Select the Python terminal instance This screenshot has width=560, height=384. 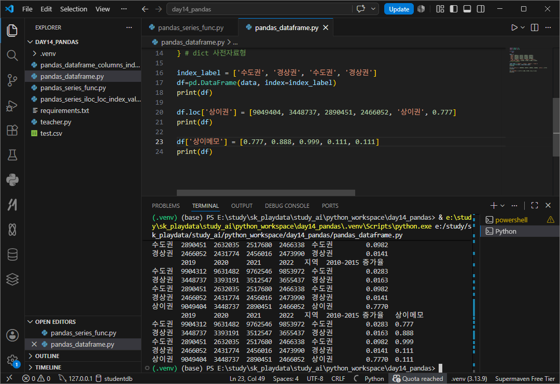[520, 231]
